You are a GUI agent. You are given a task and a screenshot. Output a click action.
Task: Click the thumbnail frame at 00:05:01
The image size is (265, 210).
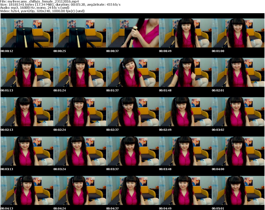pyautogui.click(x=238, y=190)
